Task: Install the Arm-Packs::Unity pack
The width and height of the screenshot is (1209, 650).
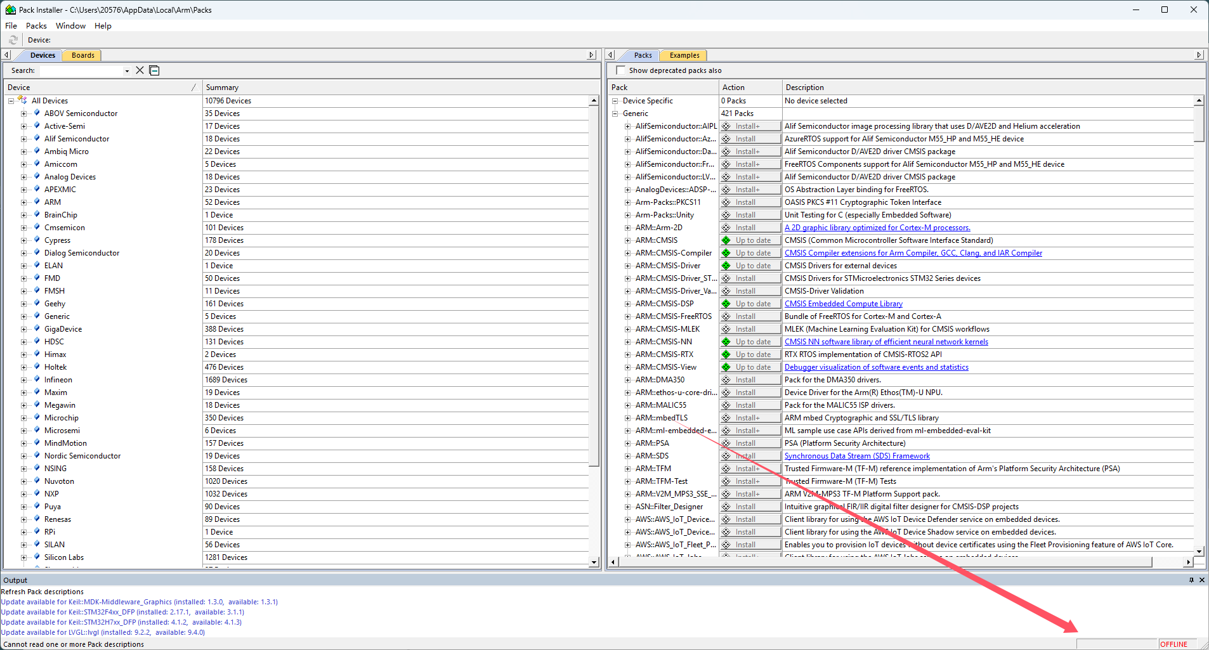Action: (750, 215)
